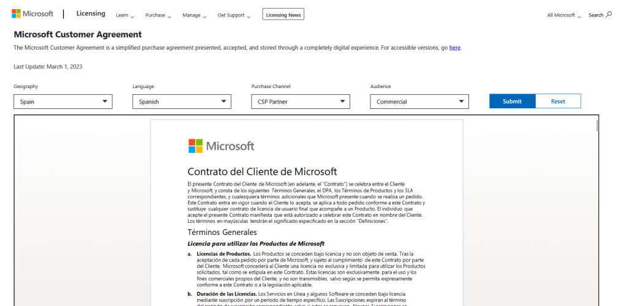Follow the 'here' accessible versions link
Screen dimensions: 627x306
[454, 48]
